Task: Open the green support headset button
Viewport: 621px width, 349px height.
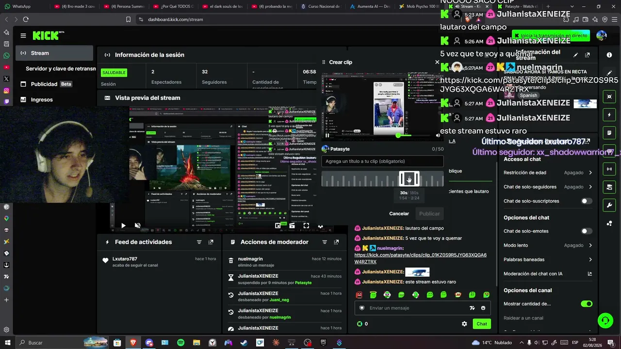Action: [x=605, y=320]
